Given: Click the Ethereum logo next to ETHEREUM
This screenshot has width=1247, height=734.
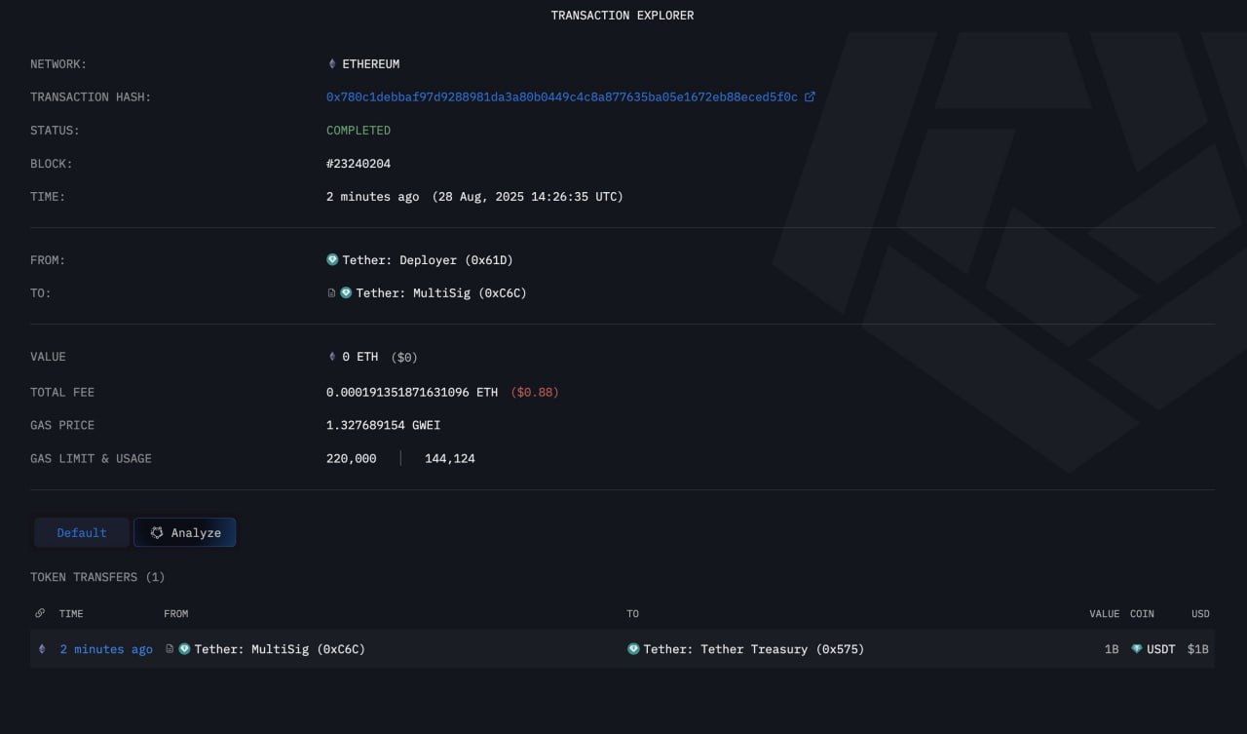Looking at the screenshot, I should [332, 63].
